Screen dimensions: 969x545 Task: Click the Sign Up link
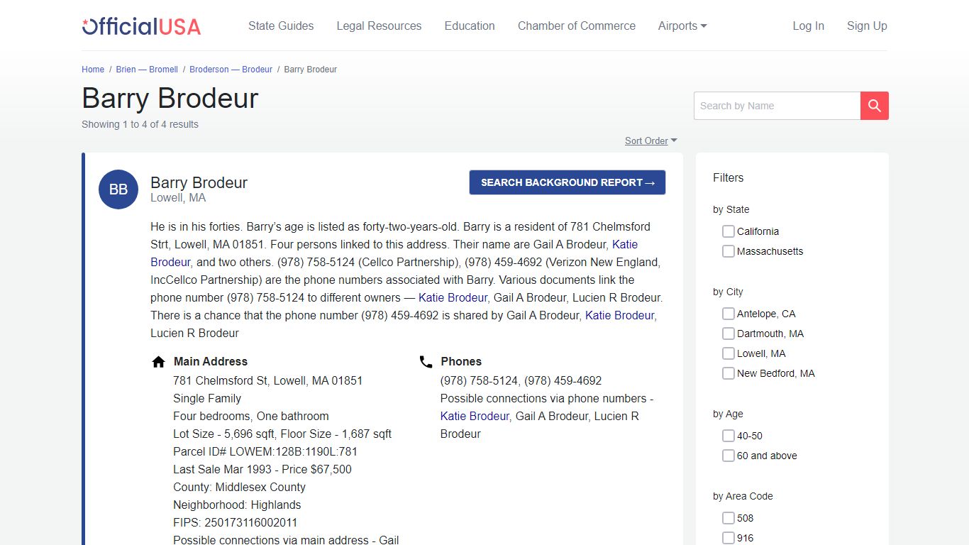(867, 26)
